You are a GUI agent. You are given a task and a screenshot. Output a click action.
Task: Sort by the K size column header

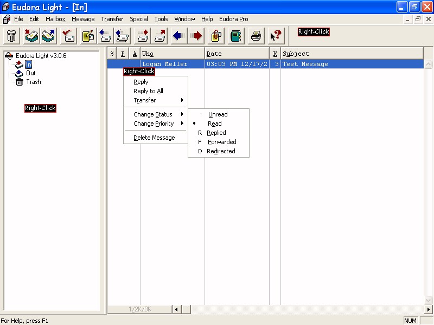275,54
